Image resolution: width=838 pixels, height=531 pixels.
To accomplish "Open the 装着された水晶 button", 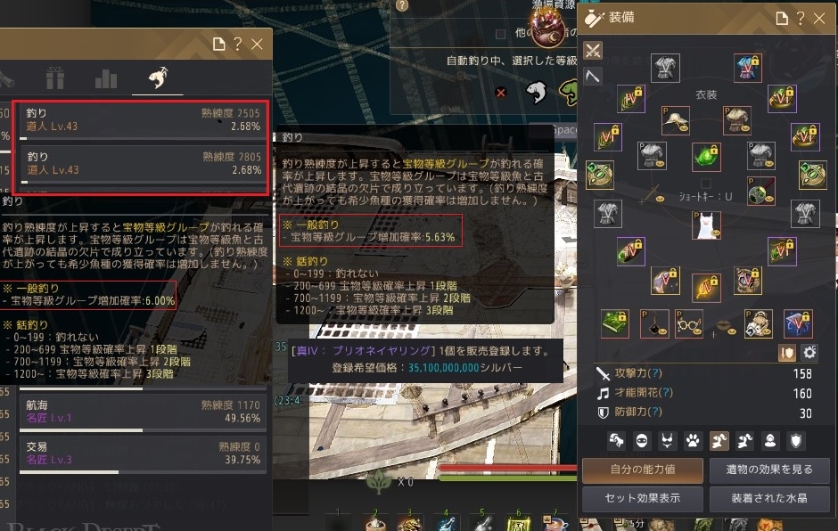I will pos(769,498).
